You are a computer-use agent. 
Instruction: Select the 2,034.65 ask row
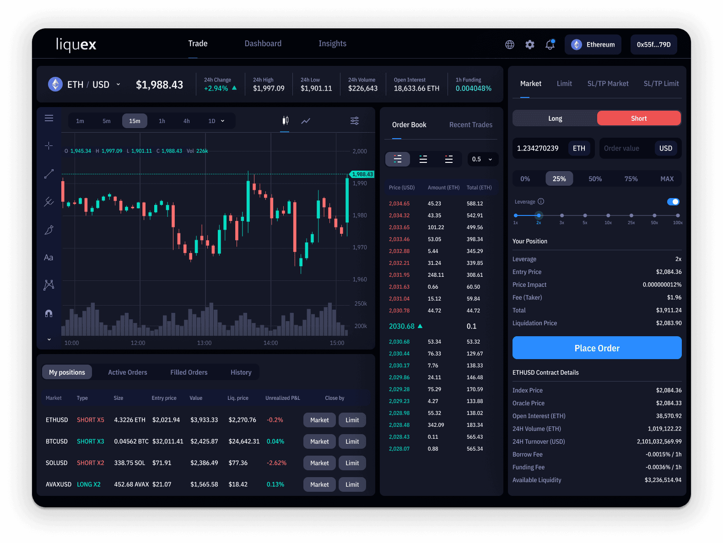[439, 204]
